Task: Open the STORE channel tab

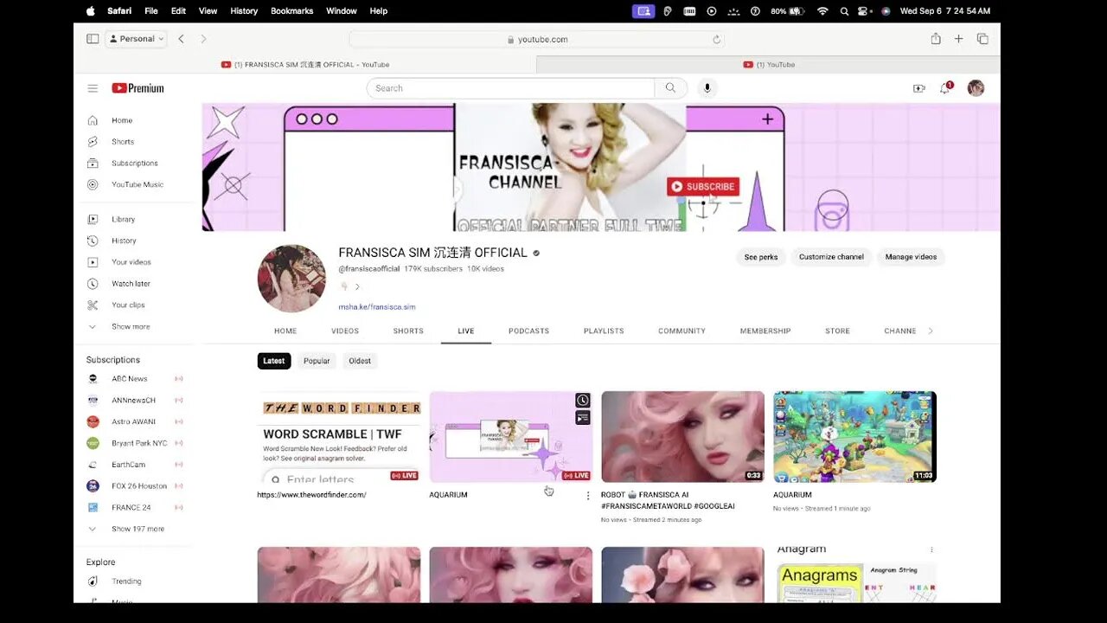Action: click(x=837, y=331)
